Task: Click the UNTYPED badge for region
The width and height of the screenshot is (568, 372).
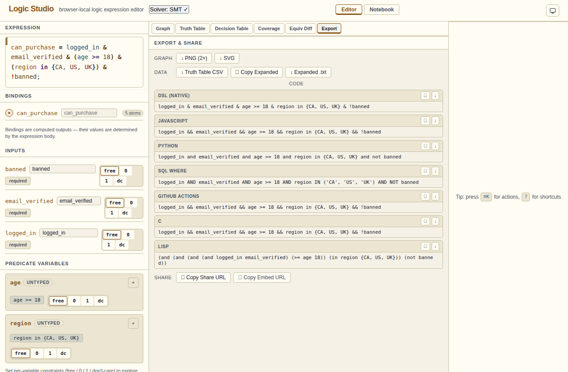Action: [48, 323]
